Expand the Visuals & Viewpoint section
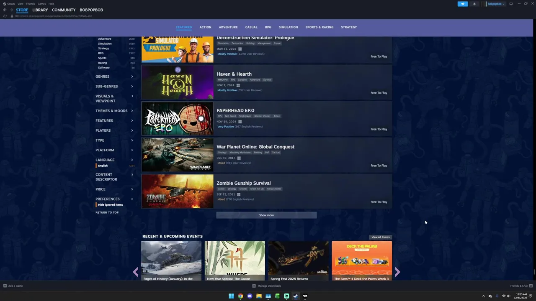The height and width of the screenshot is (301, 536). click(x=114, y=99)
